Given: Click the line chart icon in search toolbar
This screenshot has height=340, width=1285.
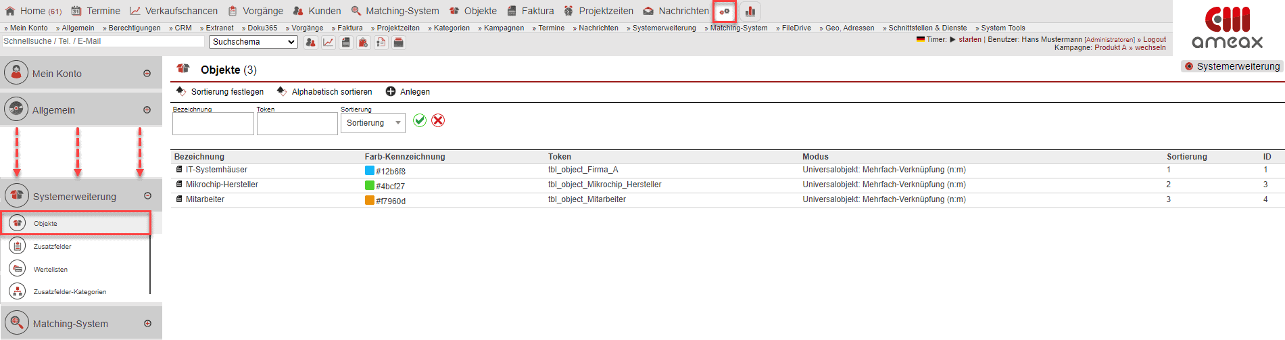Looking at the screenshot, I should pos(328,43).
